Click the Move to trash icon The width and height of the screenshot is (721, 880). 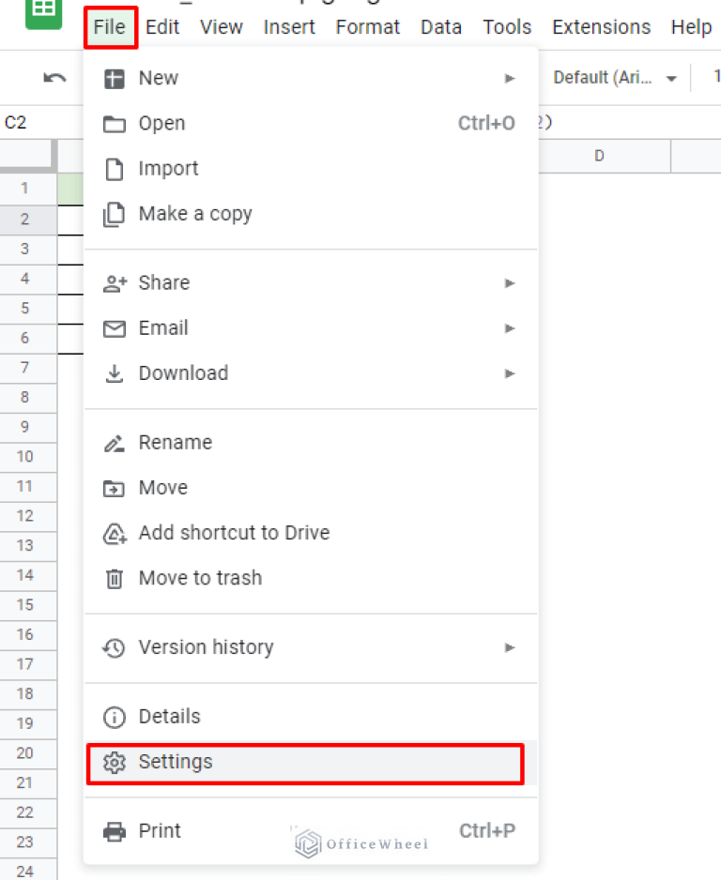pos(115,578)
